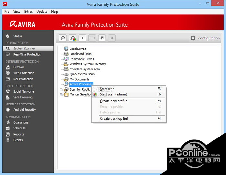Open Quarantine section
The height and width of the screenshot is (175, 226).
point(21,122)
